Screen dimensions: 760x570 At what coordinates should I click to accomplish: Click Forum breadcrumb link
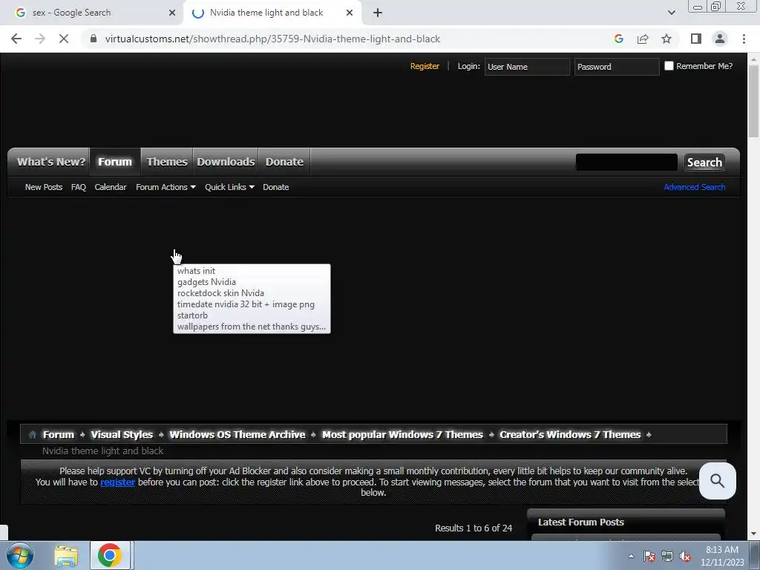coord(58,435)
